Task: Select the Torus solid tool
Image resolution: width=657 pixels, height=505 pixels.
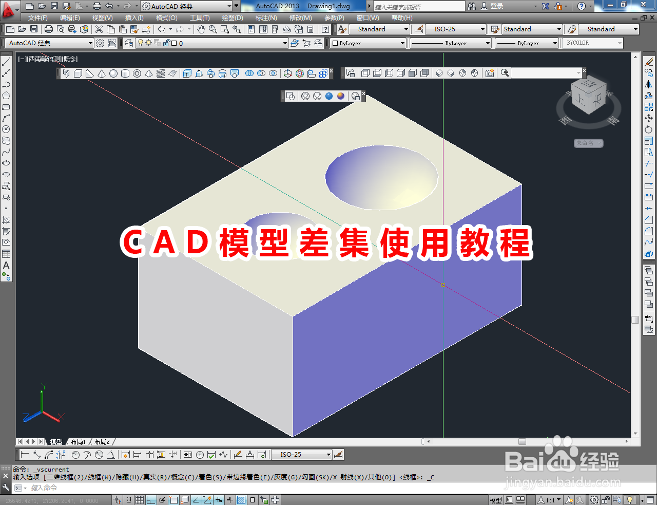Action: tap(137, 73)
